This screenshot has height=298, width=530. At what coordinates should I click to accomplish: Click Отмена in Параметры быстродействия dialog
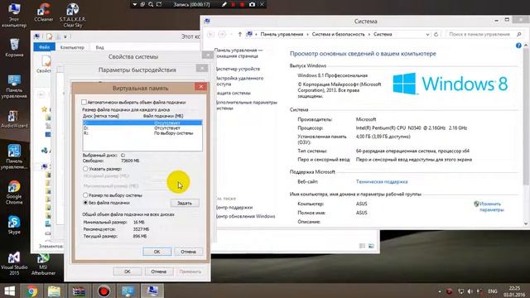158,272
